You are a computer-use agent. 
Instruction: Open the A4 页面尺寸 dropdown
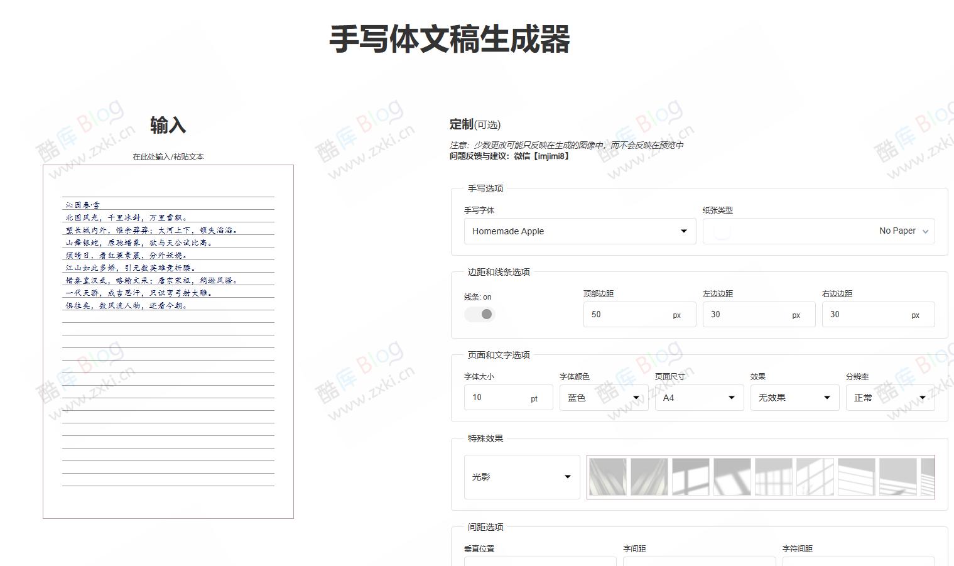pos(698,397)
